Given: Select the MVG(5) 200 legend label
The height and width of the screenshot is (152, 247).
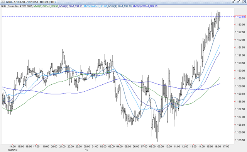Looking at the screenshot, I should point(145,6).
